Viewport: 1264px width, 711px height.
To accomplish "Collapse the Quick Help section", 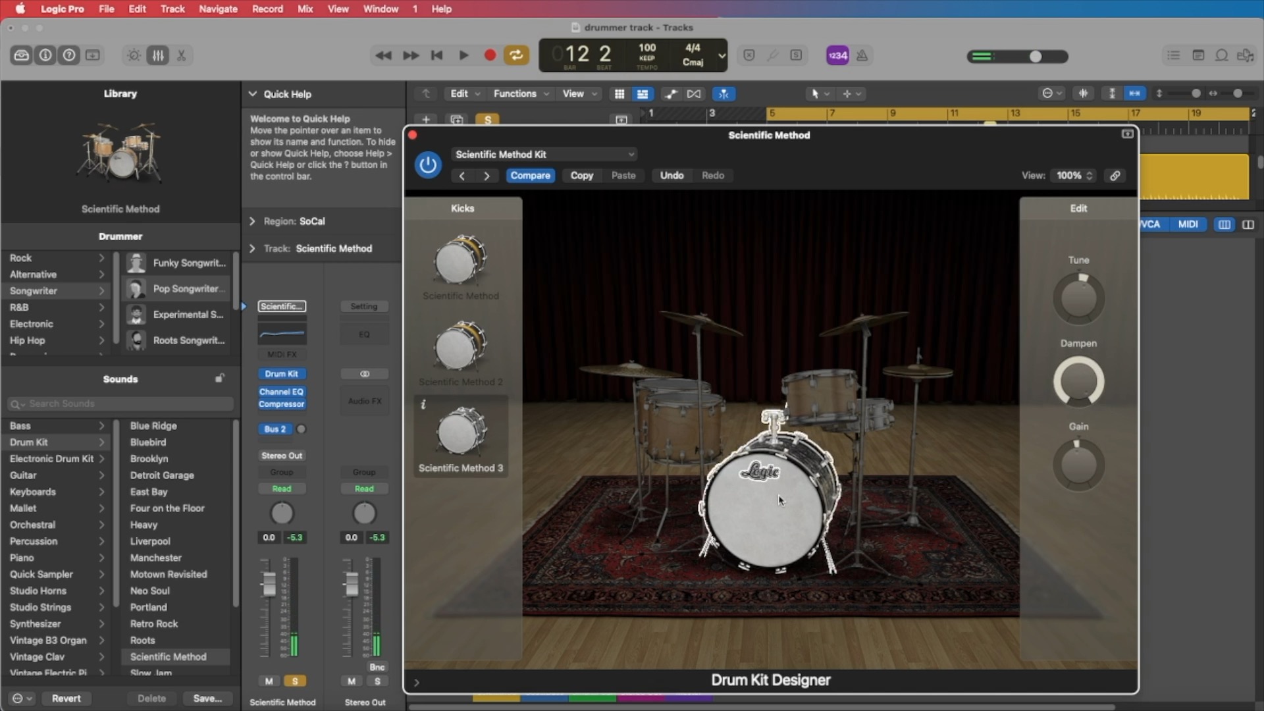I will 252,94.
